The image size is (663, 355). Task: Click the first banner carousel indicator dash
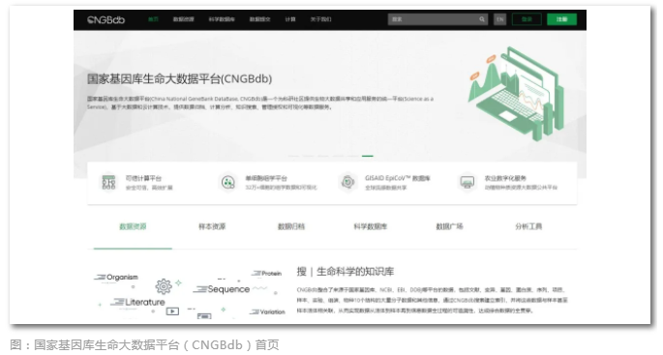293,156
